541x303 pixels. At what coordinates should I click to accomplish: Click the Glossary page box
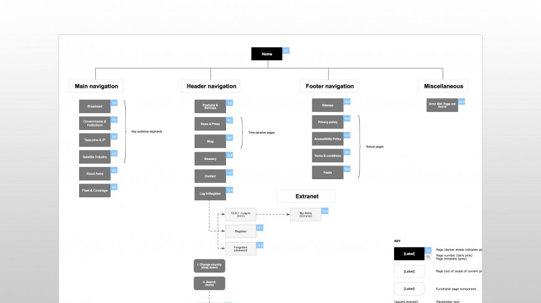210,159
